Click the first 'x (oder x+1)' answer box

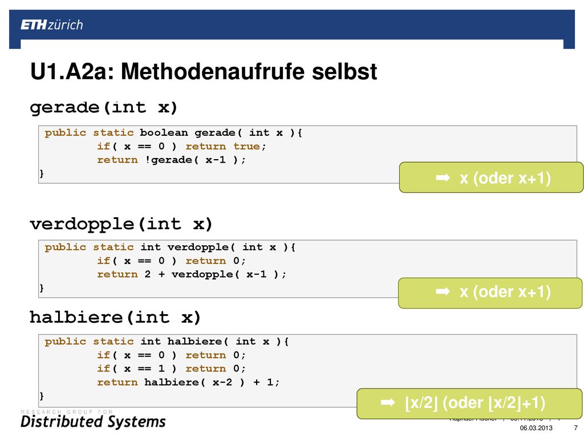click(491, 177)
